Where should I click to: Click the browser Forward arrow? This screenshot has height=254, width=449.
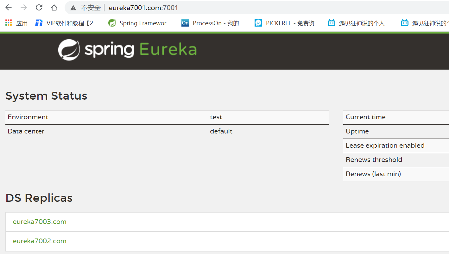24,8
